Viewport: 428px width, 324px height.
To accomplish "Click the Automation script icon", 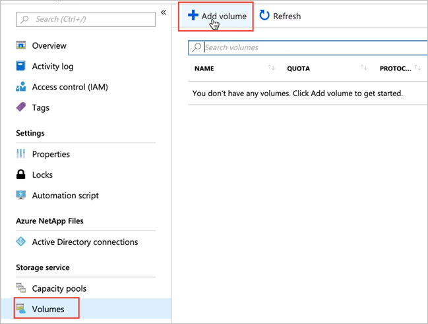I will (x=21, y=196).
